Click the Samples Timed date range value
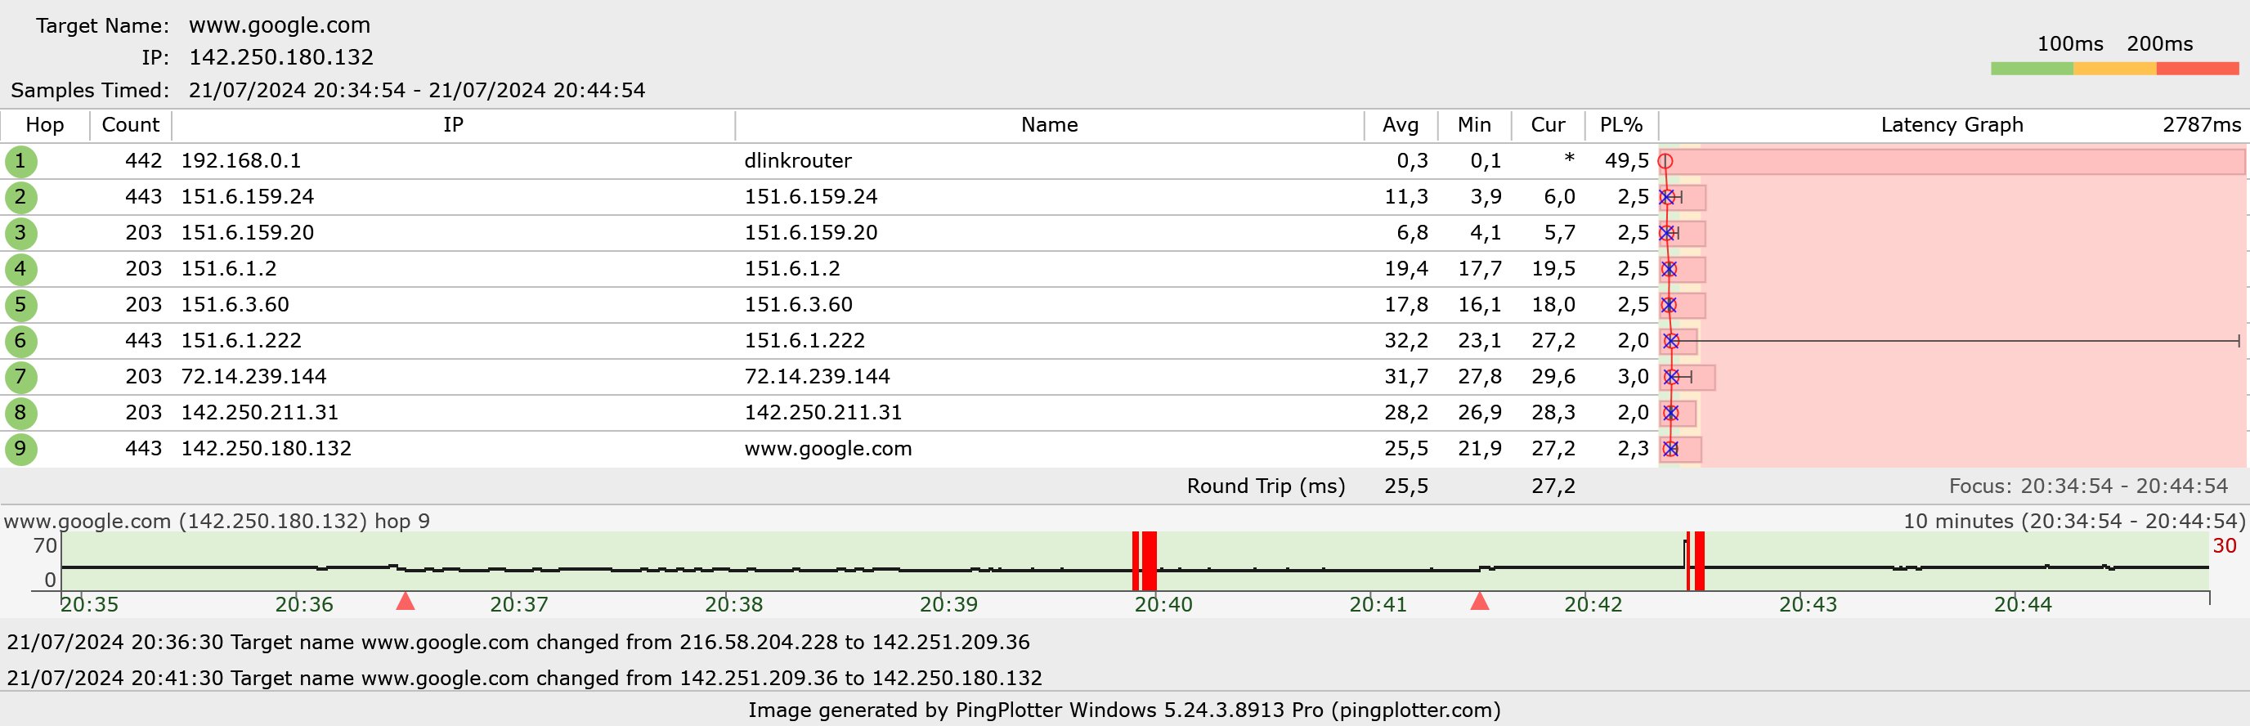Viewport: 2250px width, 726px height. (x=417, y=90)
